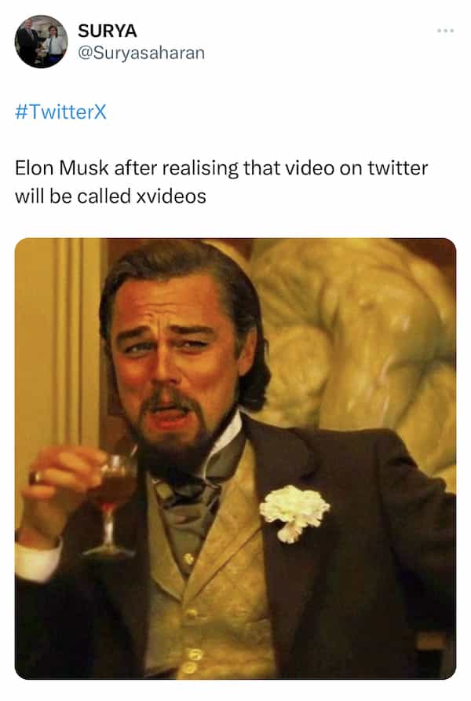Click the word "twitter" in the tweet text

coord(397,168)
